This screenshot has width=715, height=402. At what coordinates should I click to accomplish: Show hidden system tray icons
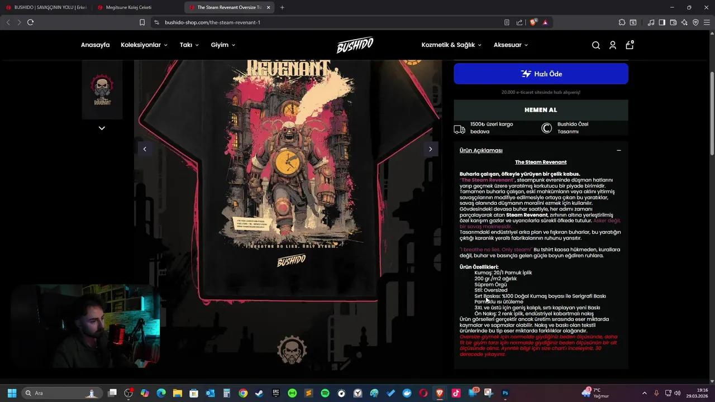tap(644, 393)
